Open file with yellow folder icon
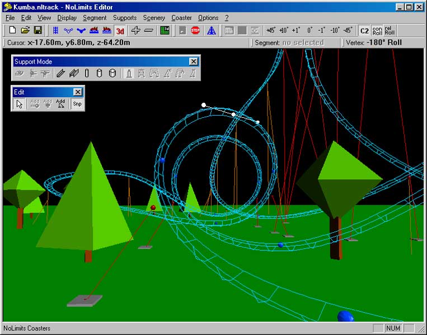 26,30
